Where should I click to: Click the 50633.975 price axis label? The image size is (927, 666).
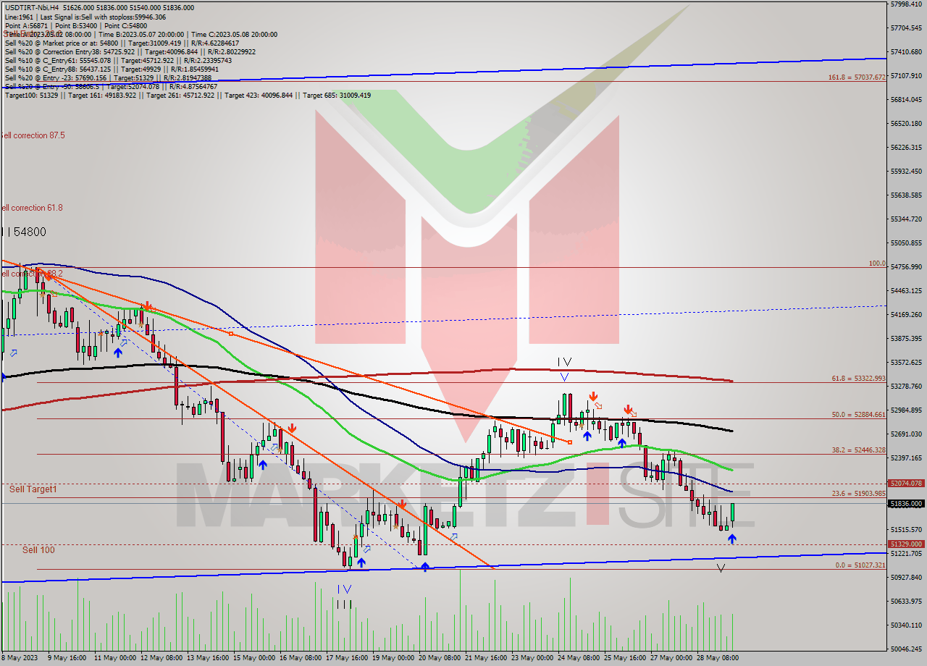(x=907, y=601)
